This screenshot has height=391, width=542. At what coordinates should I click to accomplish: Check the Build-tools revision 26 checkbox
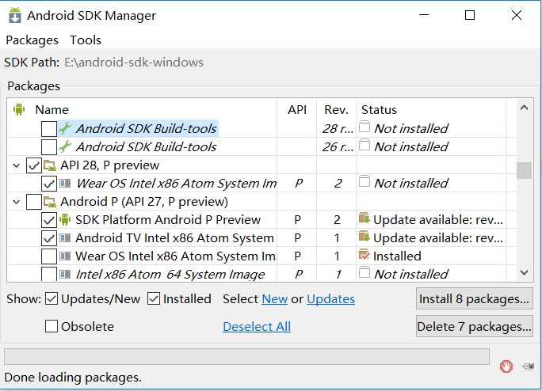tap(49, 147)
